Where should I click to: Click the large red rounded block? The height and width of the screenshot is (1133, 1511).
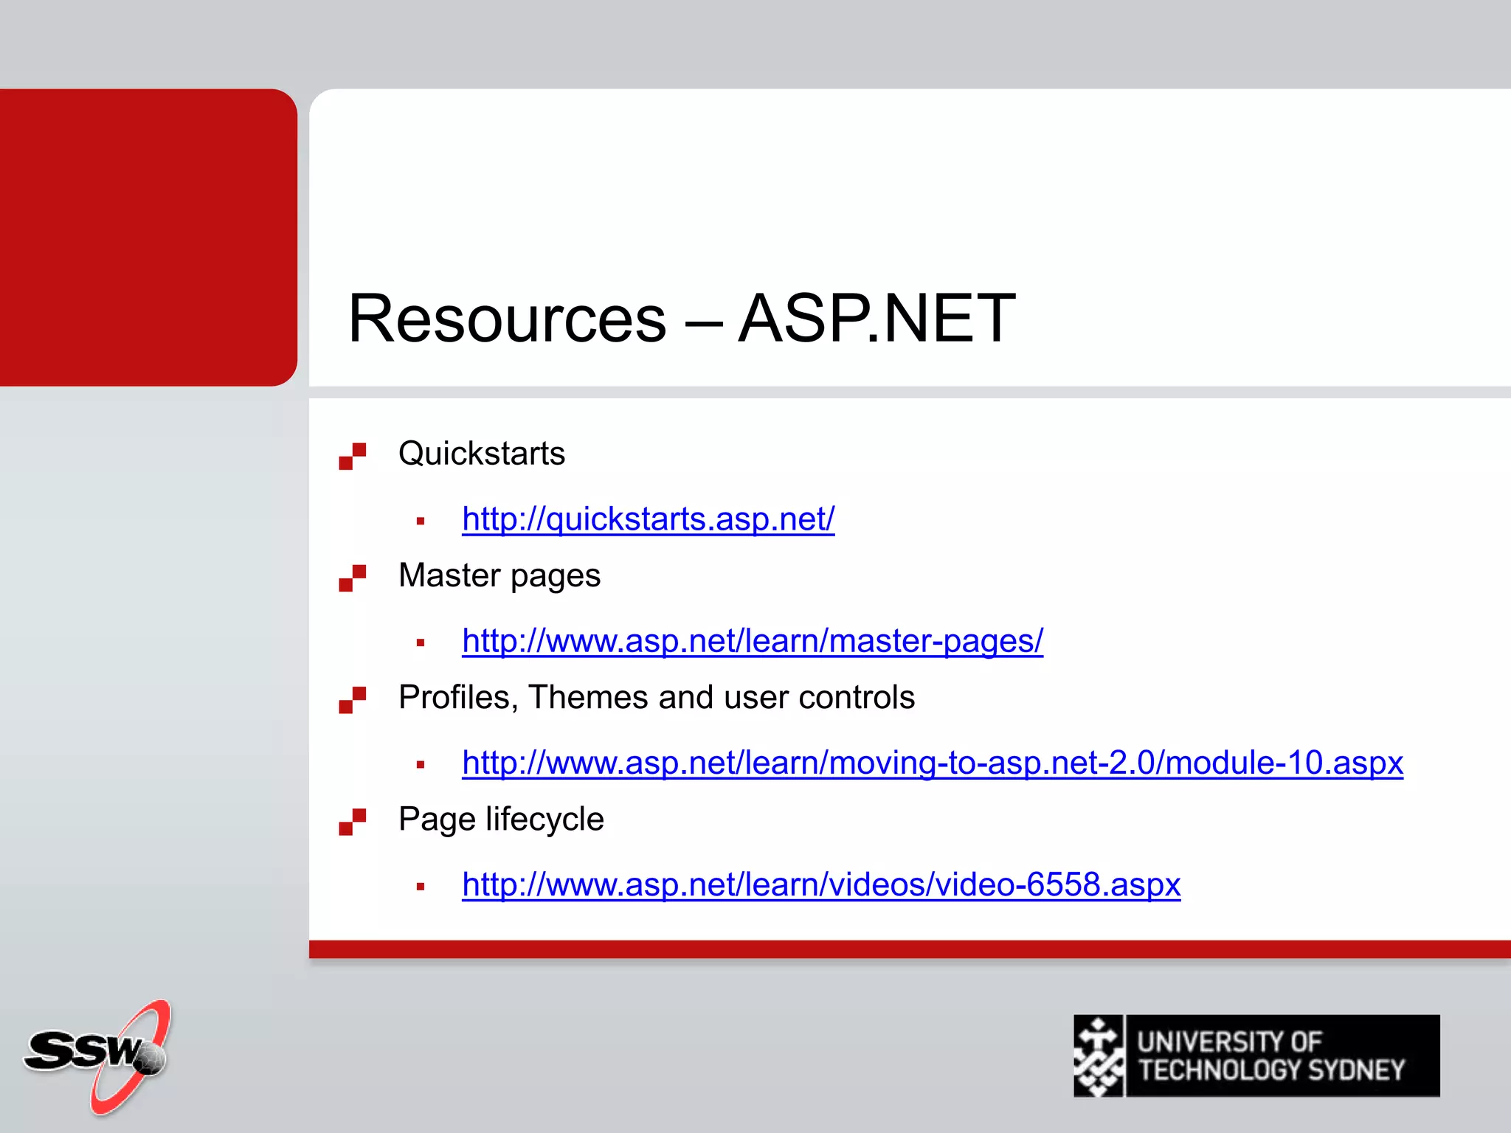coord(148,237)
